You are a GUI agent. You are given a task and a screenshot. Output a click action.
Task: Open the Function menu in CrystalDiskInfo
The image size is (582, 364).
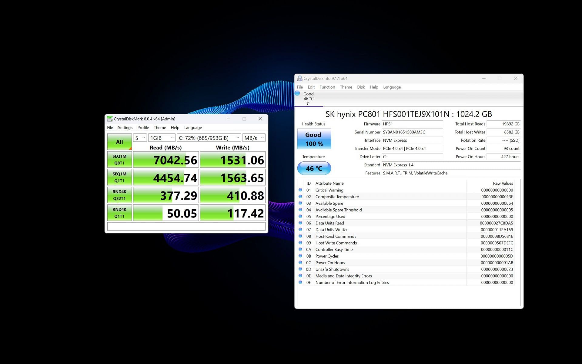pos(327,87)
